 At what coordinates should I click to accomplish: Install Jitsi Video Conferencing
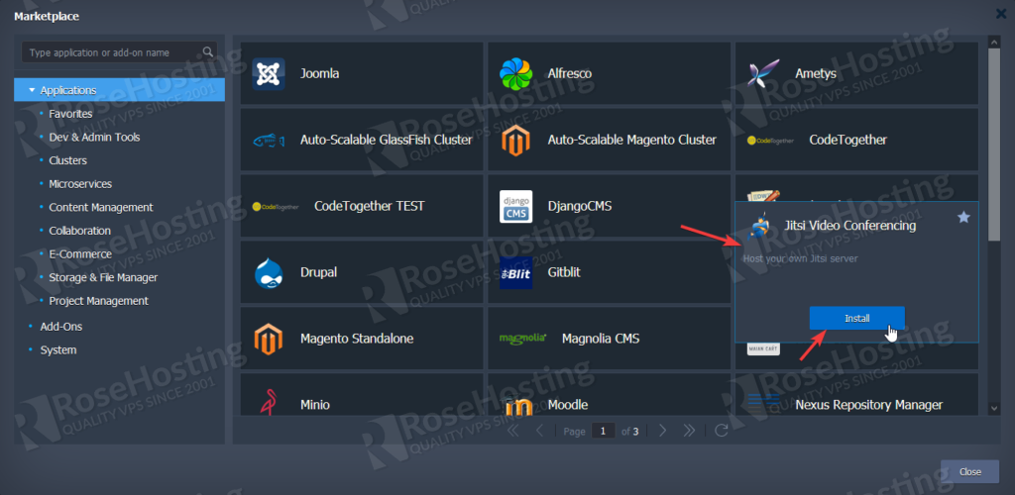pos(856,318)
